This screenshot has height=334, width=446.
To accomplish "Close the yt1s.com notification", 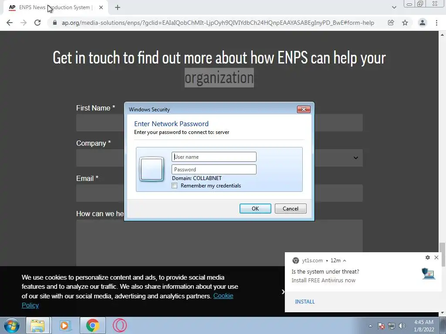I will coord(436,257).
